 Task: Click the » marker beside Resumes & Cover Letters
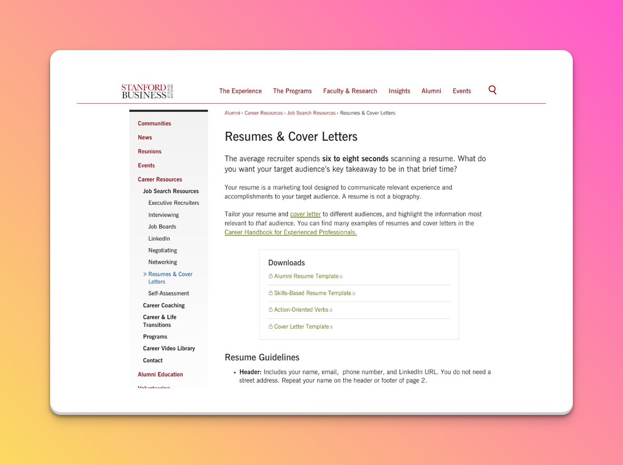[145, 274]
